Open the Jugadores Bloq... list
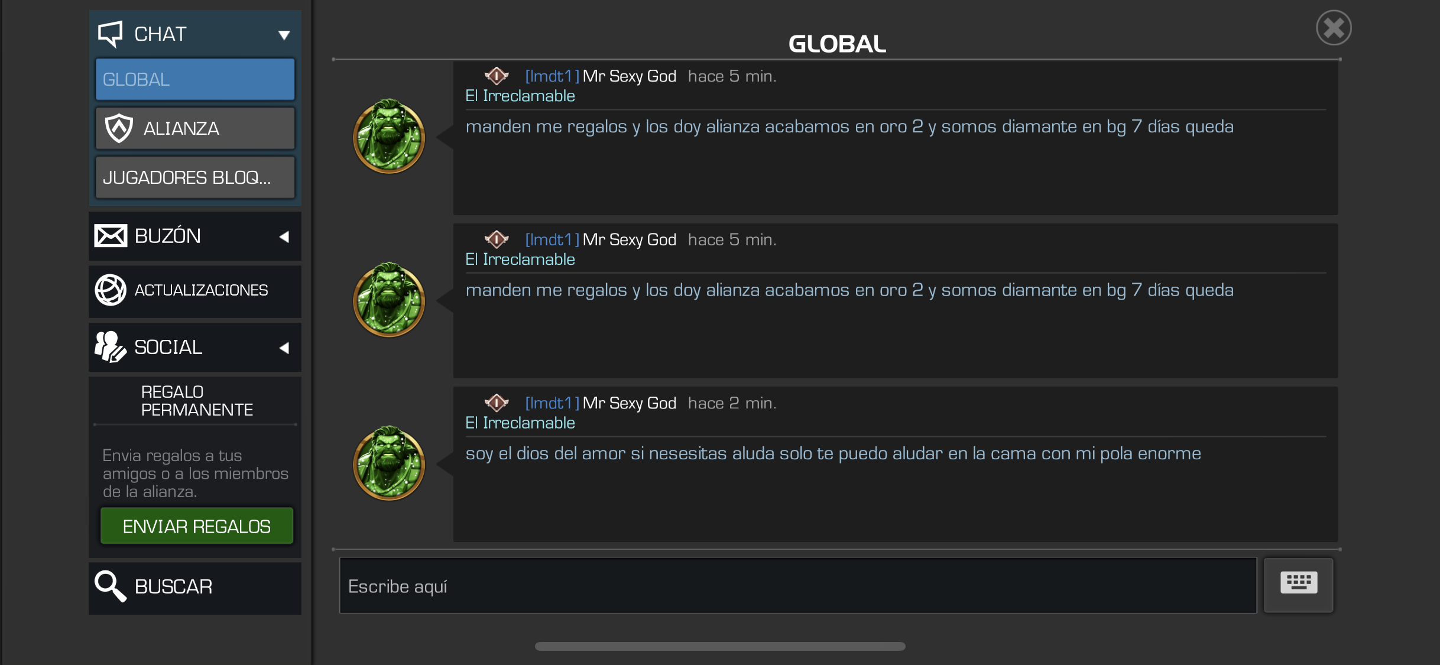Image resolution: width=1440 pixels, height=665 pixels. (x=195, y=177)
